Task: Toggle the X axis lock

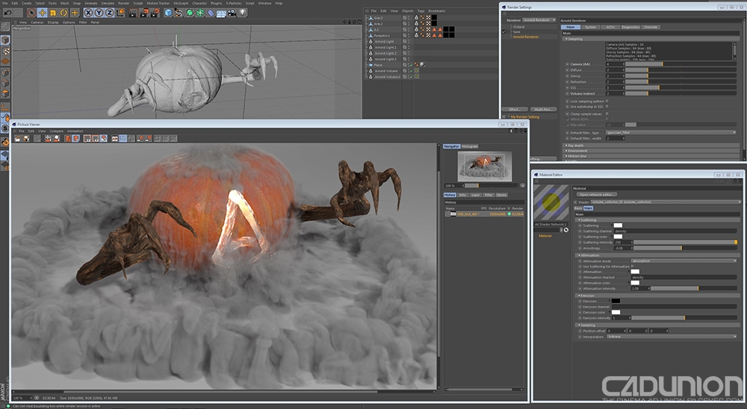Action: (x=88, y=13)
